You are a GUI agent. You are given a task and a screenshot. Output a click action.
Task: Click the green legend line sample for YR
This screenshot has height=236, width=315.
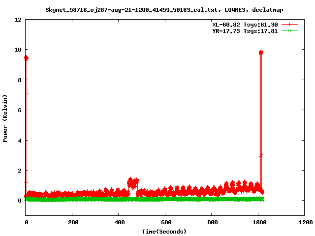(289, 31)
